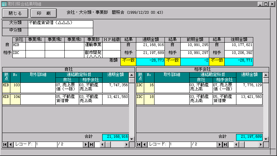Screen dimensions: 277x156
Task: Select 相手会社 row No 16
Action: coord(149,88)
